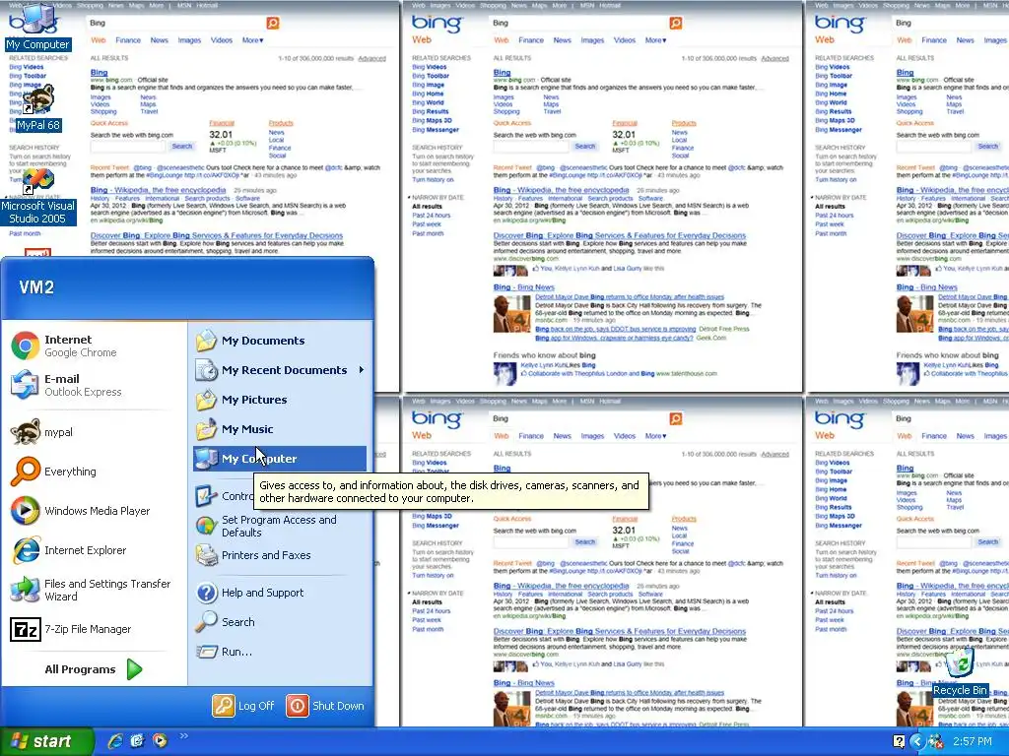The image size is (1009, 756).
Task: Open My Pictures from the Start menu
Action: click(279, 400)
